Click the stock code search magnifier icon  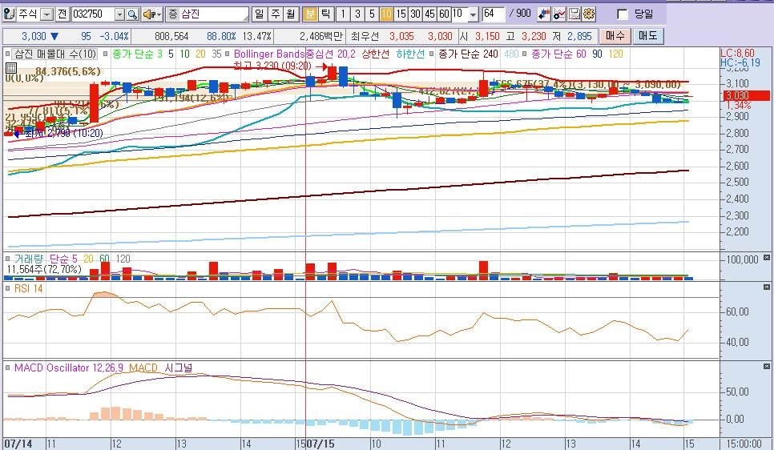(x=132, y=14)
